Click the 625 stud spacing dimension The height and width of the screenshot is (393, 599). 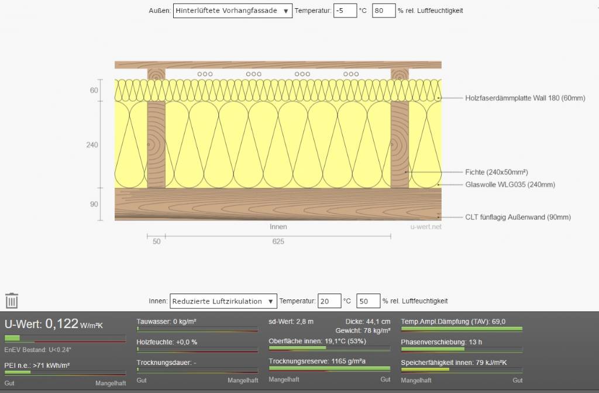pos(278,241)
